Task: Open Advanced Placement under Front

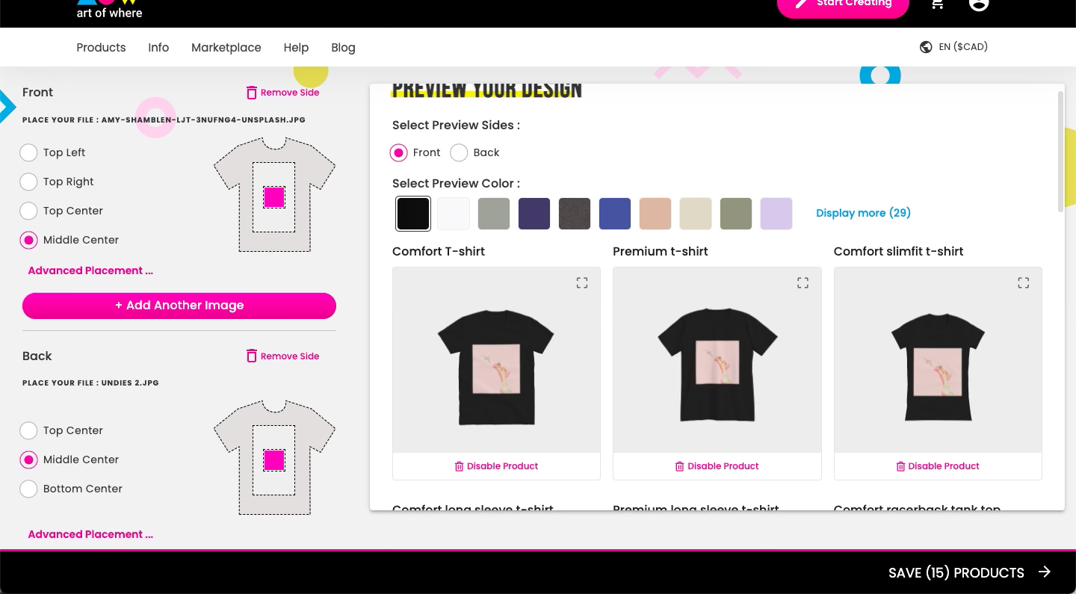Action: point(90,270)
